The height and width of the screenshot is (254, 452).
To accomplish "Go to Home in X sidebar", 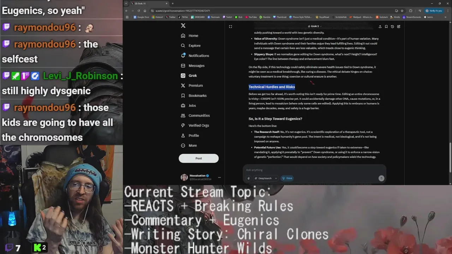I will pos(189,36).
